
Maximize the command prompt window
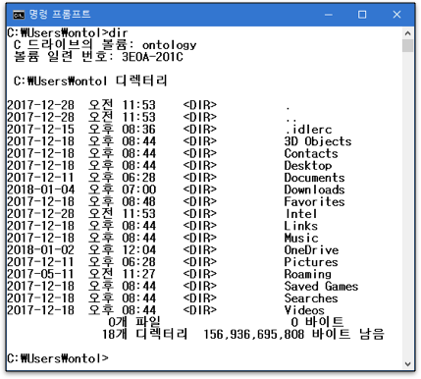tap(362, 15)
